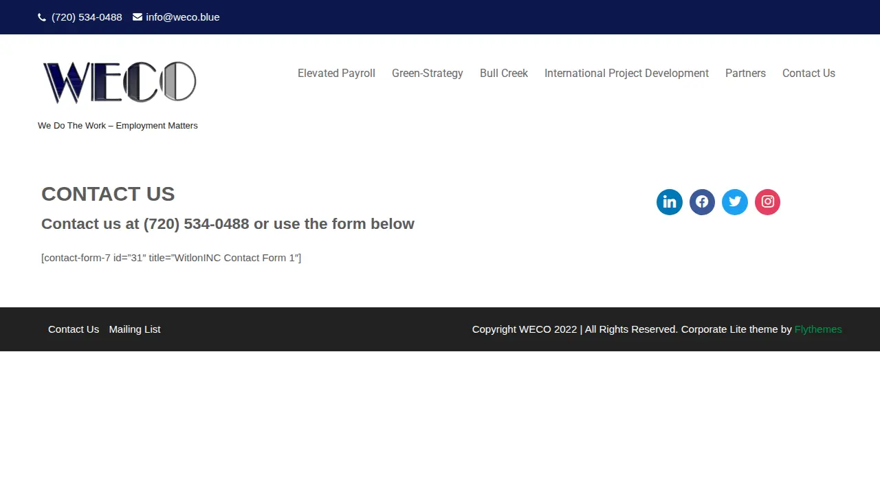Open the Instagram social icon
The image size is (880, 495).
(x=768, y=202)
